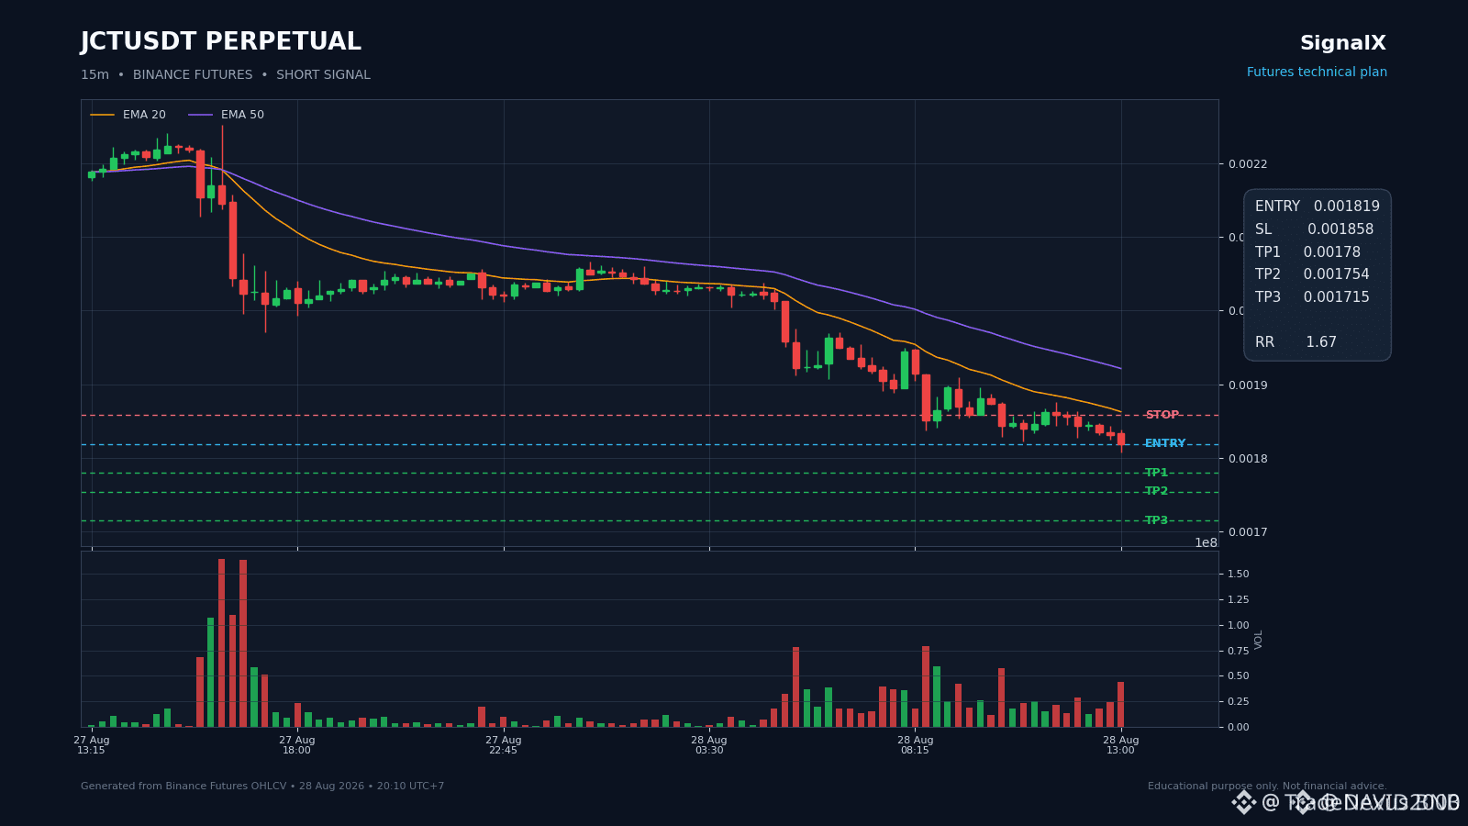
Task: Select the EMA 20 legend label
Action: tap(144, 115)
